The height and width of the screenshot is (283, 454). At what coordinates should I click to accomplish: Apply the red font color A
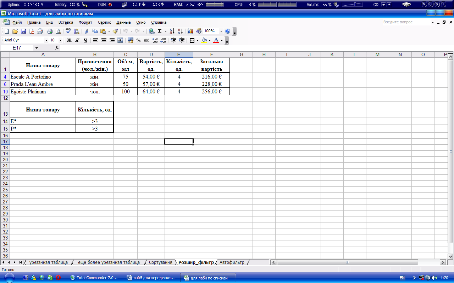[216, 40]
